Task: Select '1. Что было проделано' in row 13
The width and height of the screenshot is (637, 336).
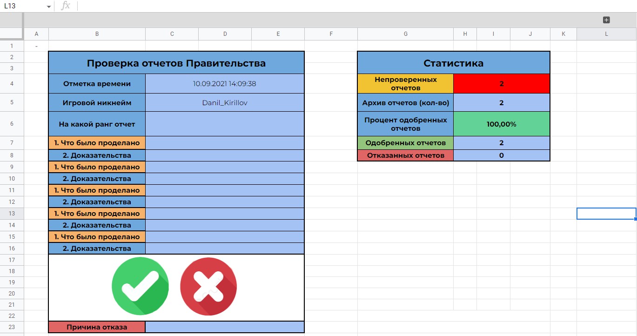Action: [x=97, y=214]
